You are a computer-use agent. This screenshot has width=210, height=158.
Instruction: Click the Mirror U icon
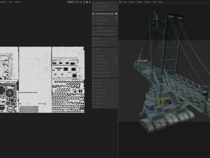pyautogui.click(x=93, y=49)
